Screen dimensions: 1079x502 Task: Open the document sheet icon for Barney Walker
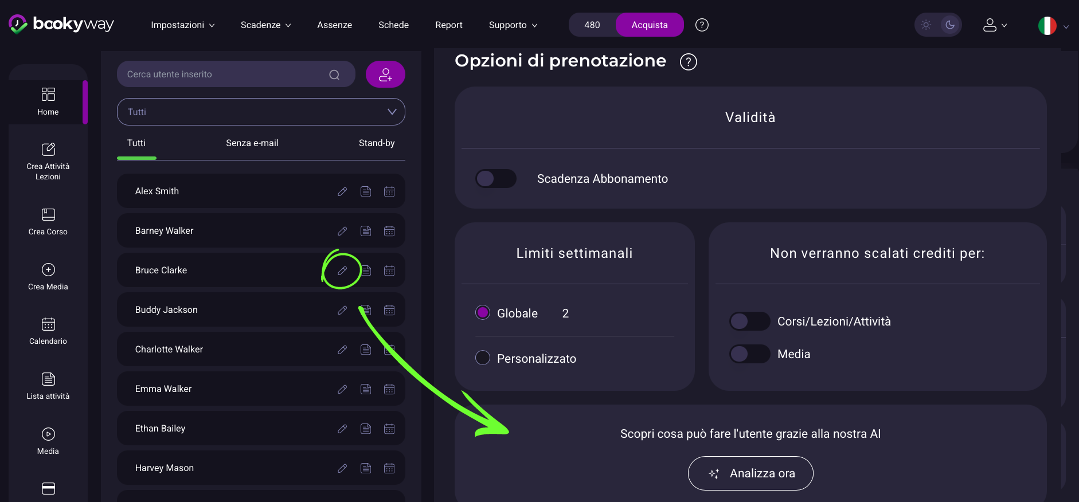coord(366,231)
